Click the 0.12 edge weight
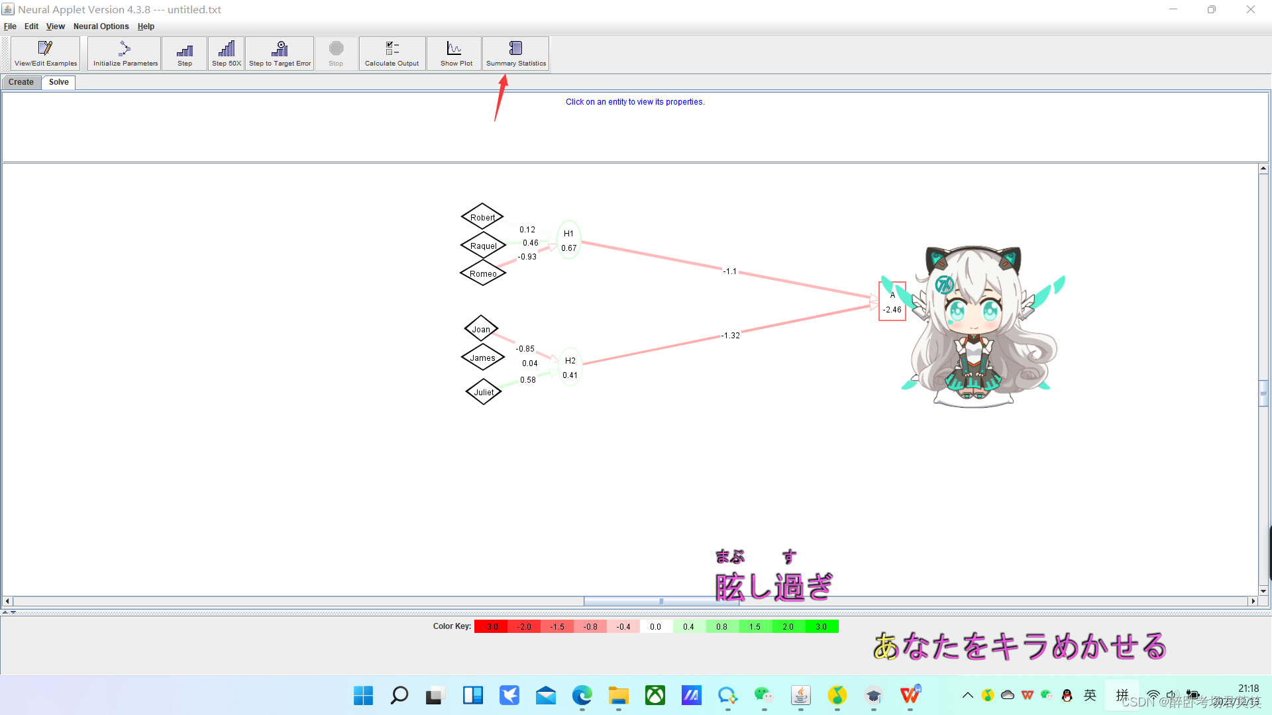Image resolution: width=1272 pixels, height=715 pixels. [527, 230]
